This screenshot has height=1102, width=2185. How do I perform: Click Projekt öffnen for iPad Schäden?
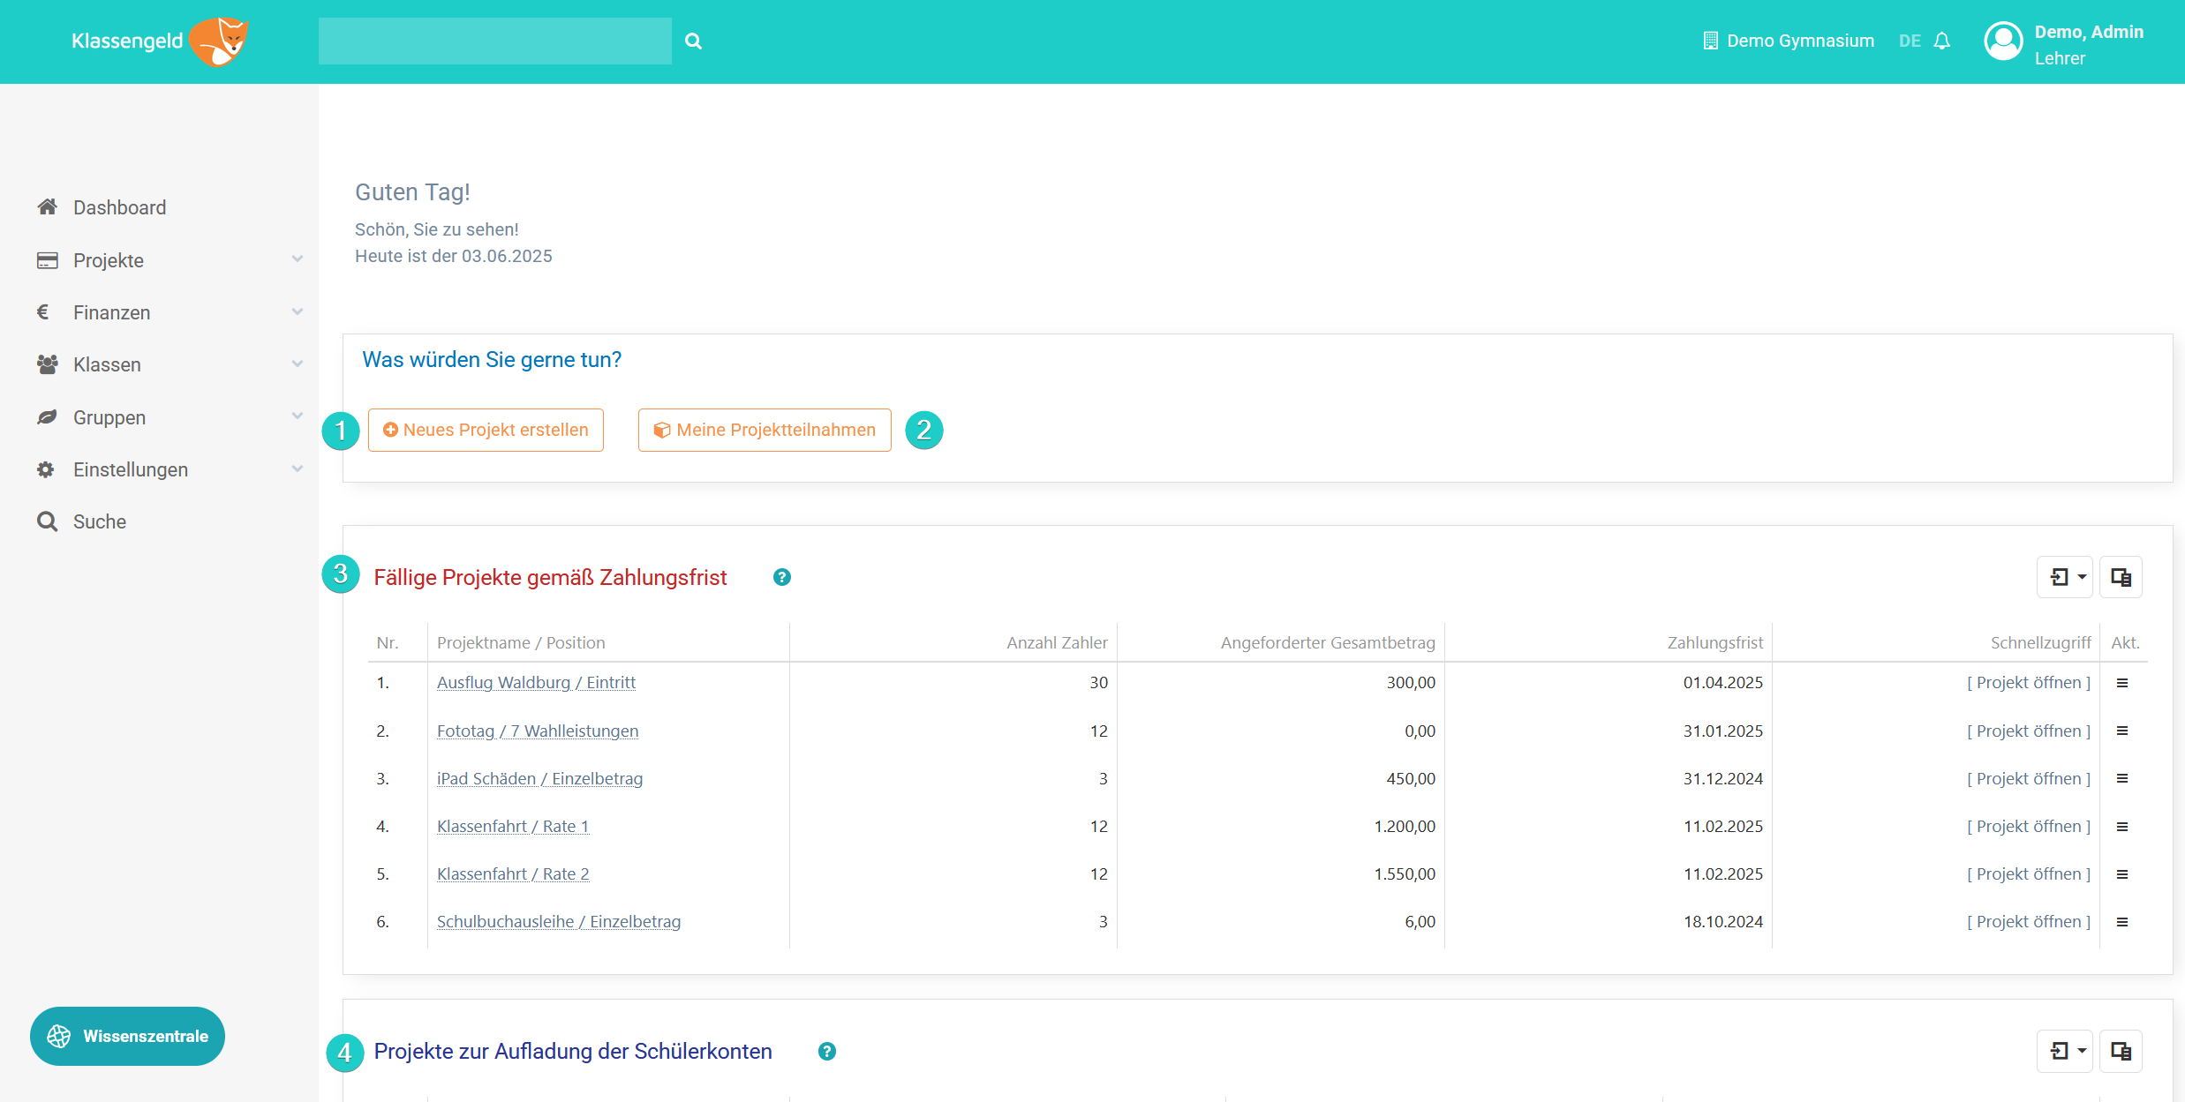click(x=2029, y=778)
